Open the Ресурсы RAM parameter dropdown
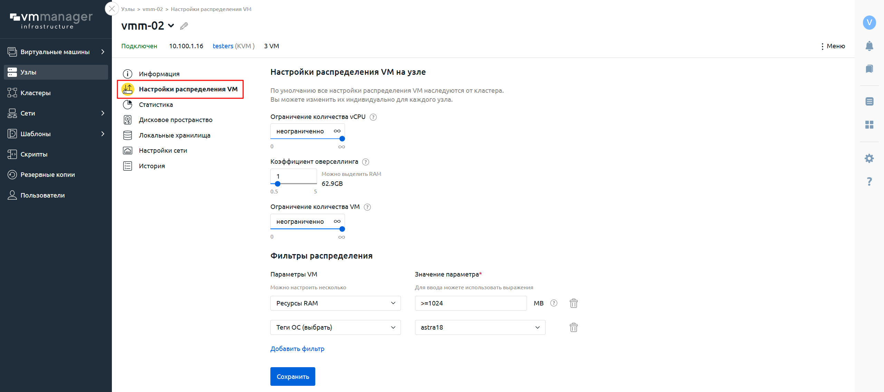The image size is (884, 392). 335,303
